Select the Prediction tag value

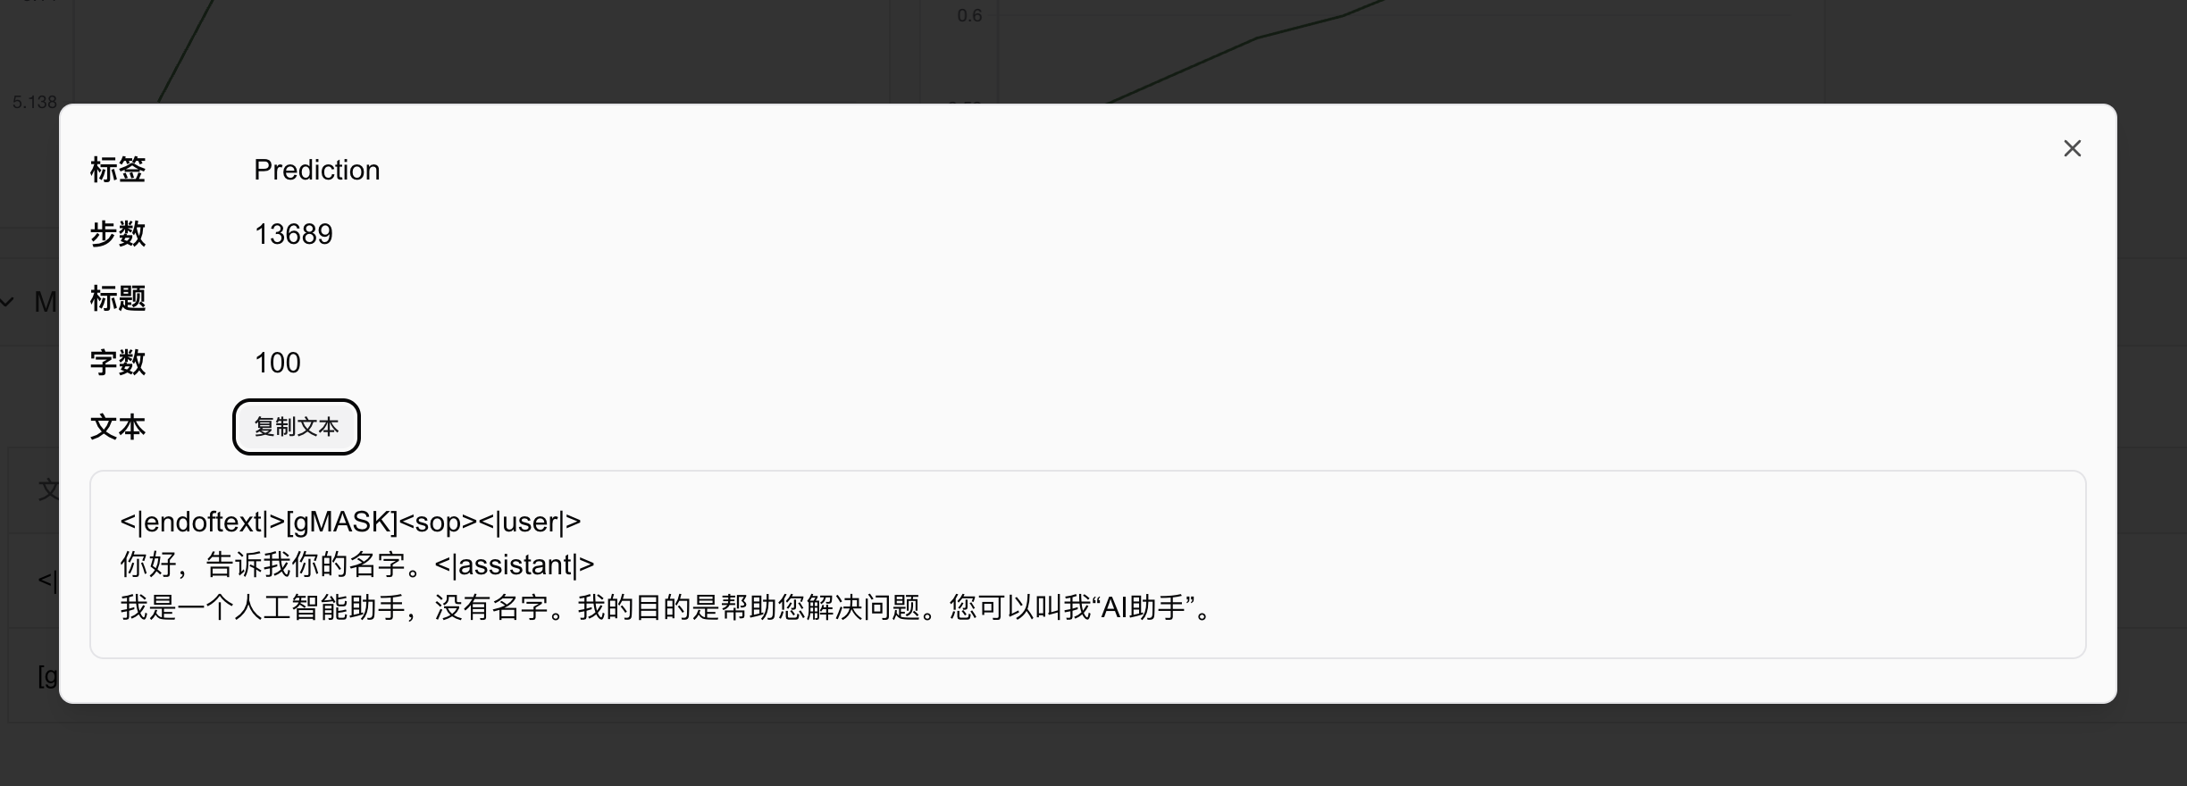pos(317,170)
